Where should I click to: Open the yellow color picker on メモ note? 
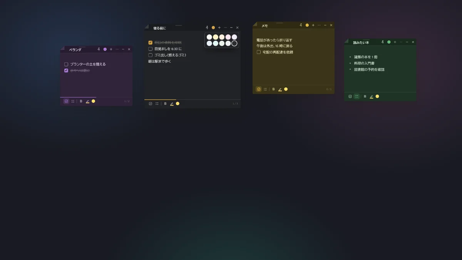307,25
